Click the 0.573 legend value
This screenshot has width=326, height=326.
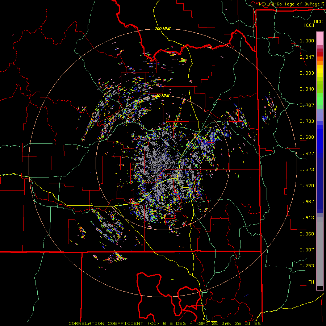click(x=307, y=170)
